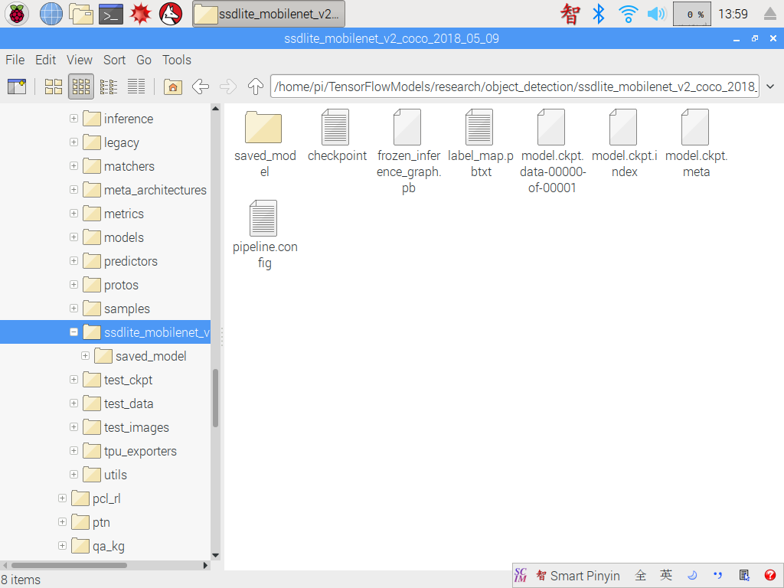This screenshot has height=588, width=784.
Task: Expand meta_architectures tree node
Action: (x=73, y=190)
